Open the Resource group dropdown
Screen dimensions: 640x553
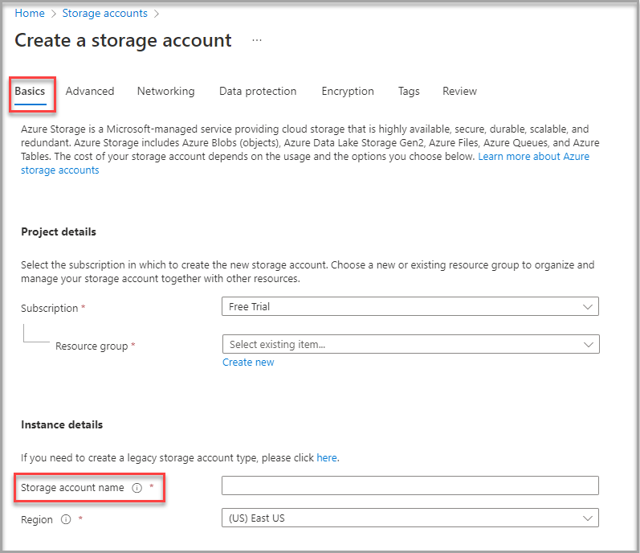[x=410, y=344]
